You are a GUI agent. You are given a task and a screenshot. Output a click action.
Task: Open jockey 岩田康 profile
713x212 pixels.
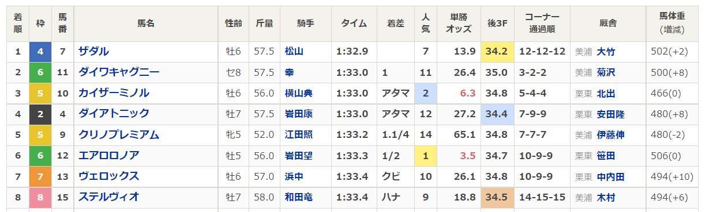pyautogui.click(x=298, y=114)
